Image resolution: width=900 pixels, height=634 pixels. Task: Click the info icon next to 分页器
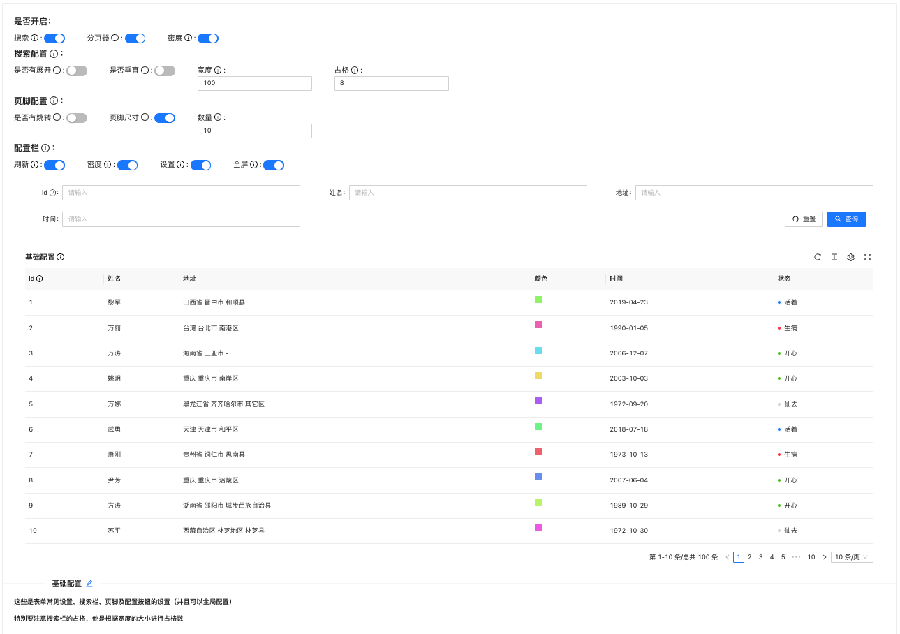coord(115,38)
